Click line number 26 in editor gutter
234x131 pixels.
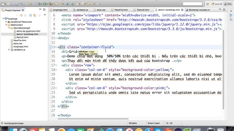53,106
